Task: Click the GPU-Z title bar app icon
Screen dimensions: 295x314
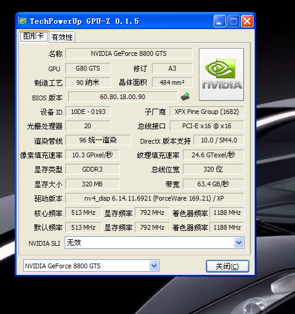Action: (23, 21)
